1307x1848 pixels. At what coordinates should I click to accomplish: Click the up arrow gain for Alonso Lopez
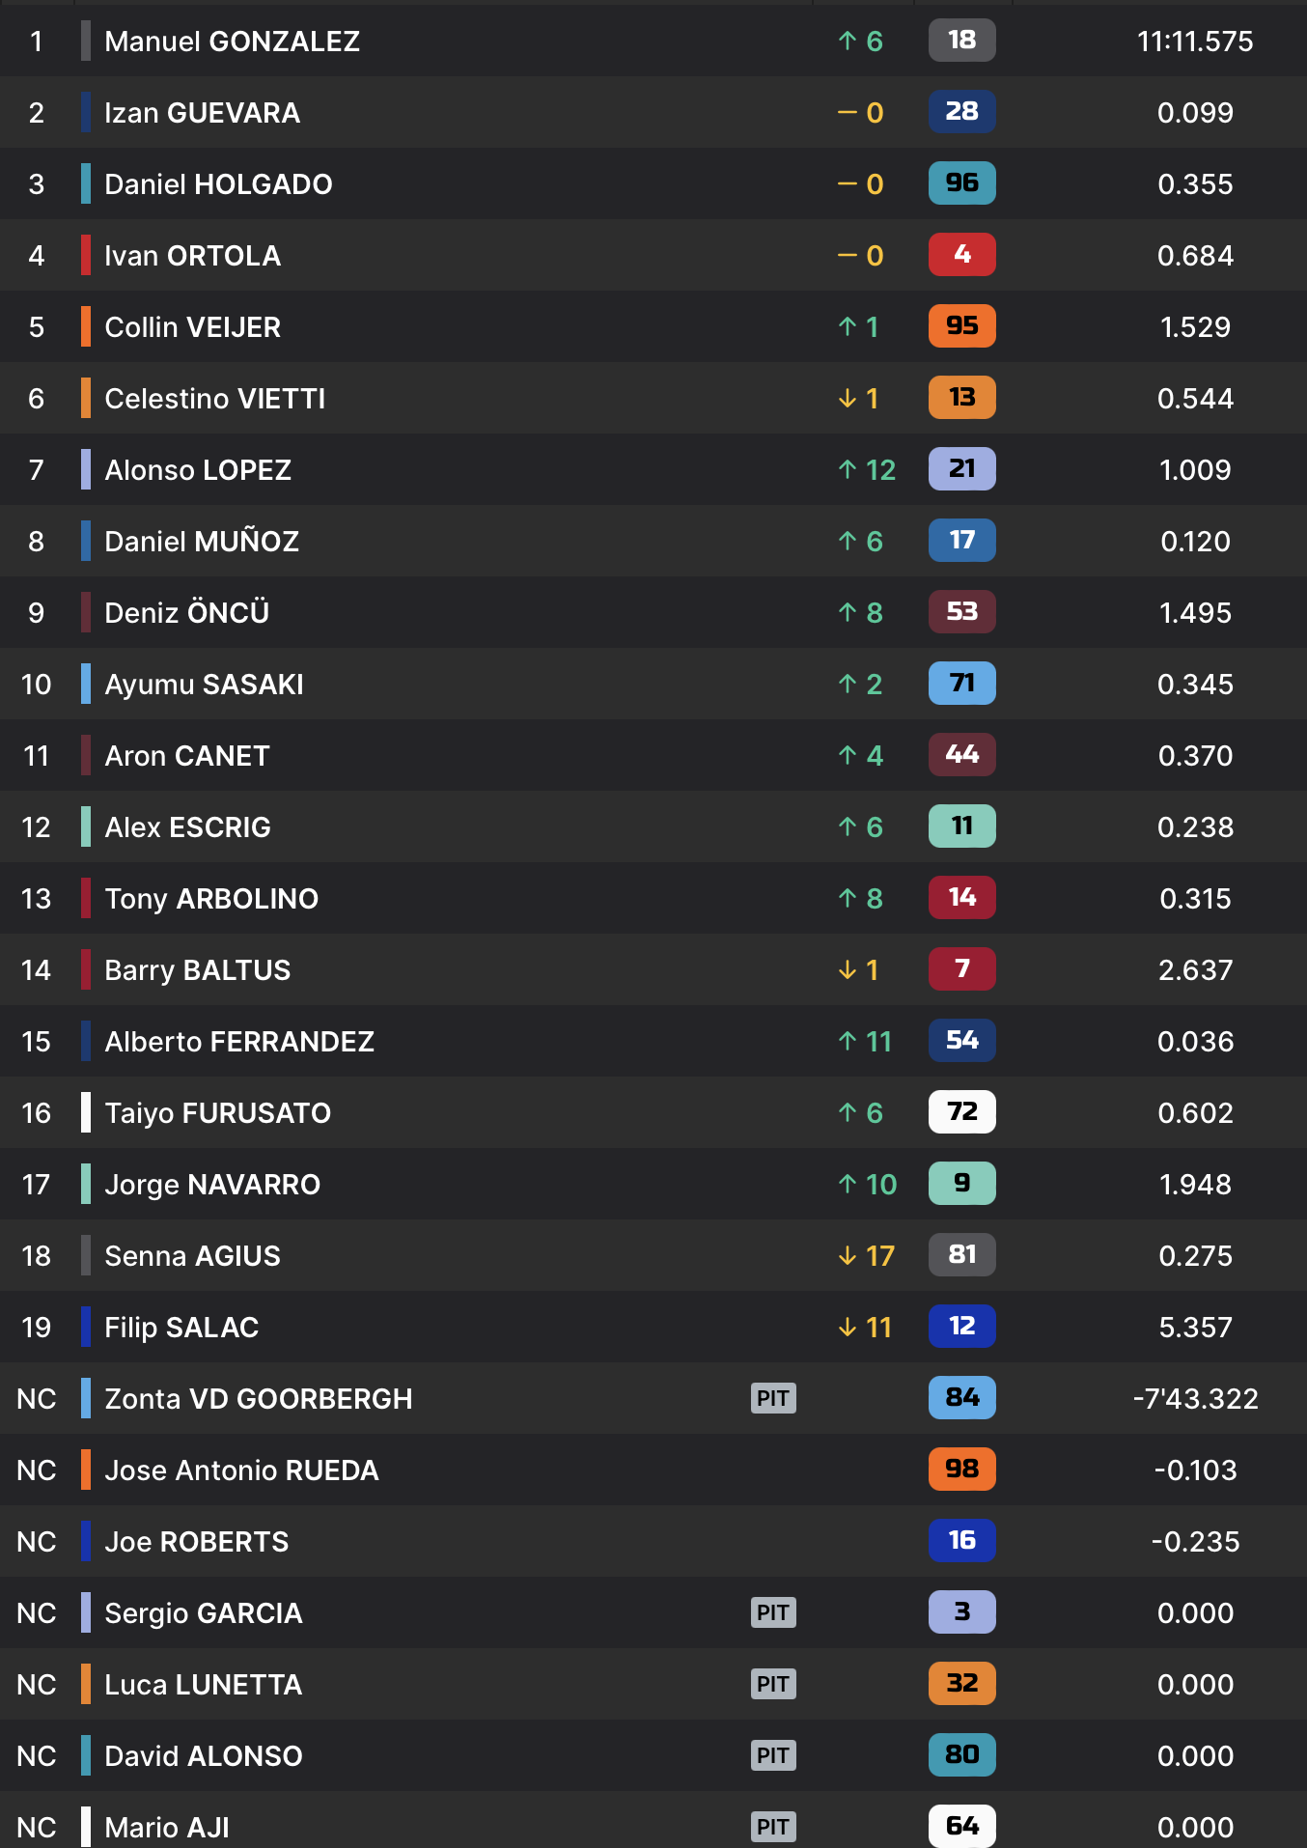pos(867,470)
